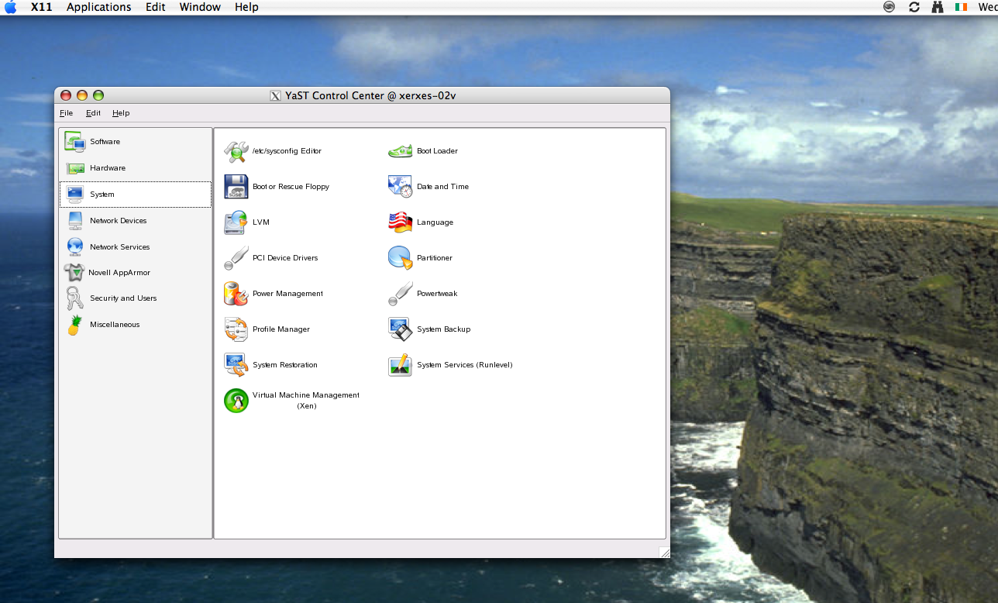Viewport: 998px width, 603px height.
Task: Select the Network Services category icon
Action: coord(75,247)
